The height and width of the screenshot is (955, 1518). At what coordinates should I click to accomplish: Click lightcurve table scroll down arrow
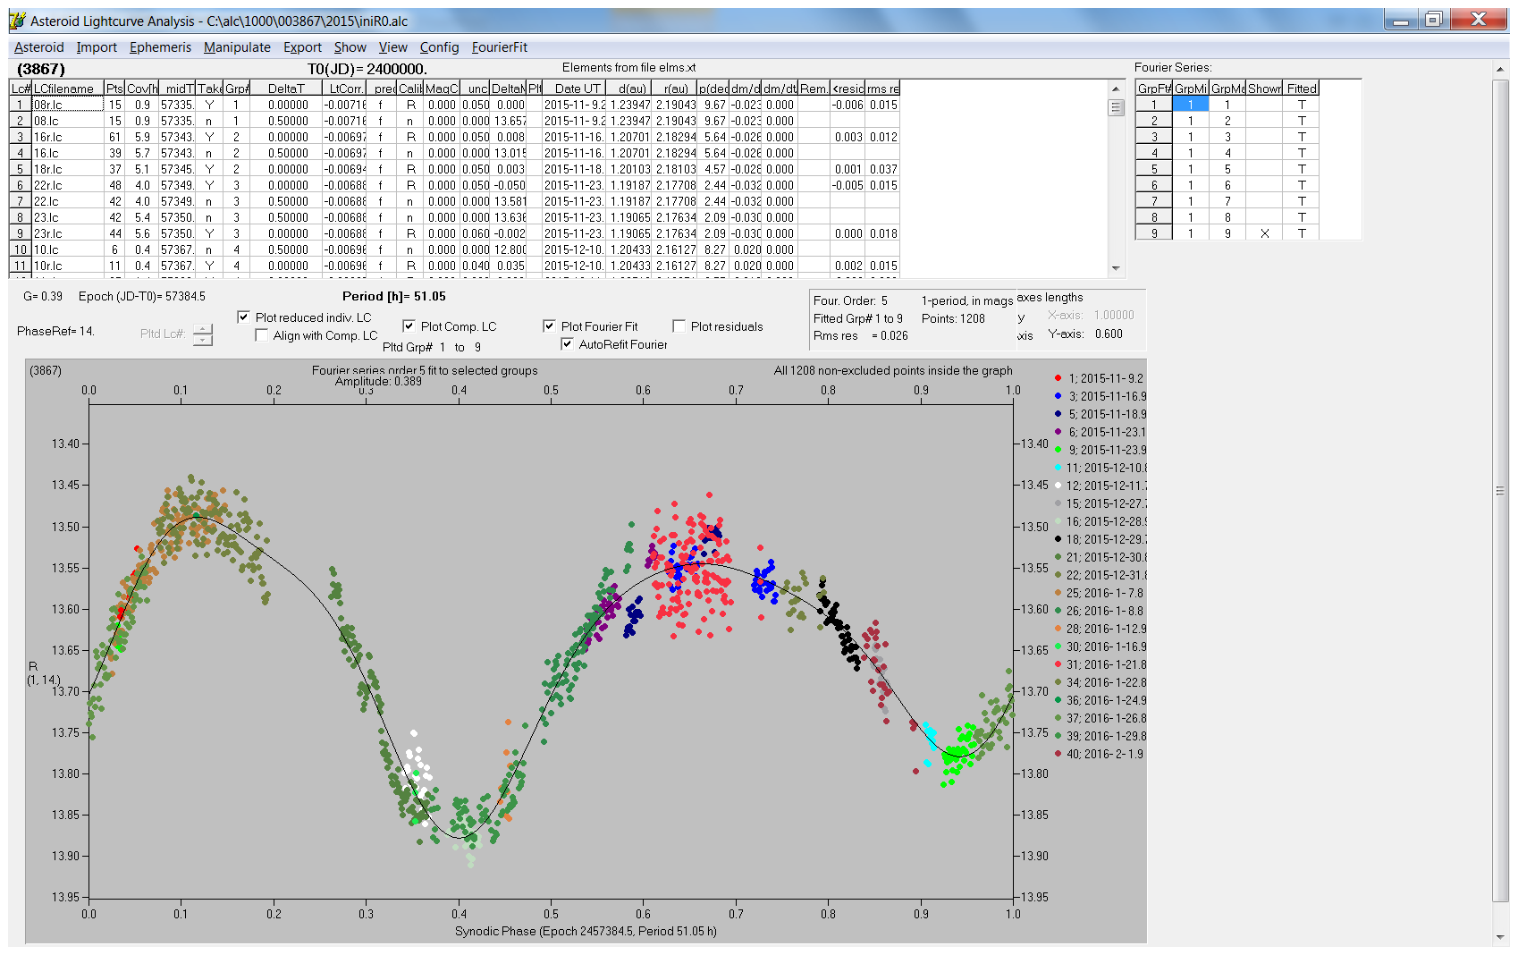(x=1116, y=268)
